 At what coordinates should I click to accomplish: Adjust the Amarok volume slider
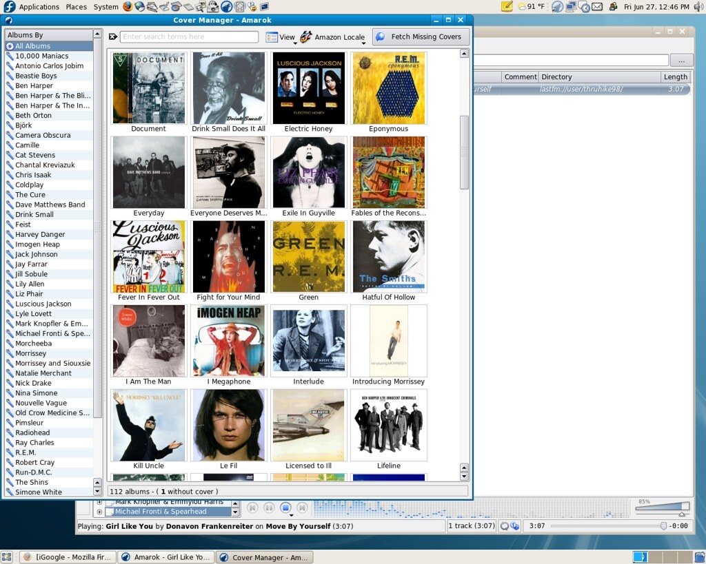pyautogui.click(x=663, y=508)
